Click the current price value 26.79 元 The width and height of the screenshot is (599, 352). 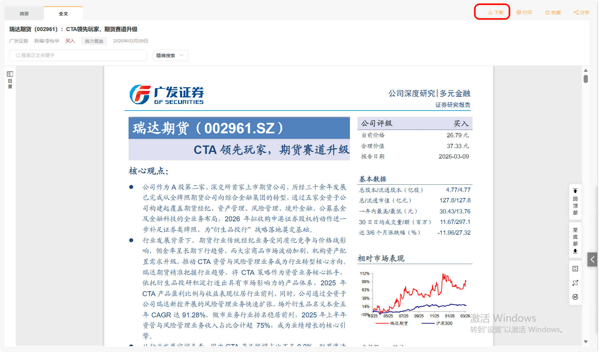458,135
